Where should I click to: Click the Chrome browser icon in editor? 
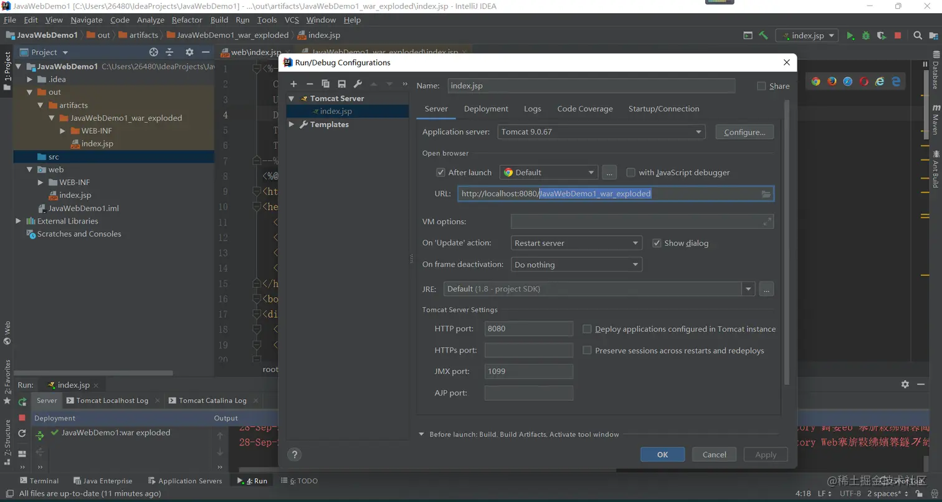(x=816, y=81)
